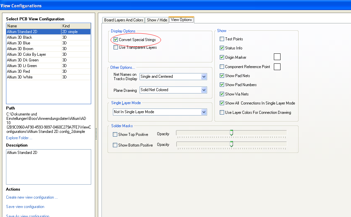
Task: Disable Show Via Nets checkbox
Action: [x=222, y=94]
